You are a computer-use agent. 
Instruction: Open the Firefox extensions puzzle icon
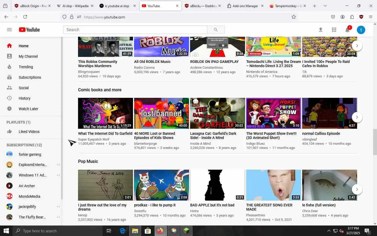pyautogui.click(x=352, y=17)
